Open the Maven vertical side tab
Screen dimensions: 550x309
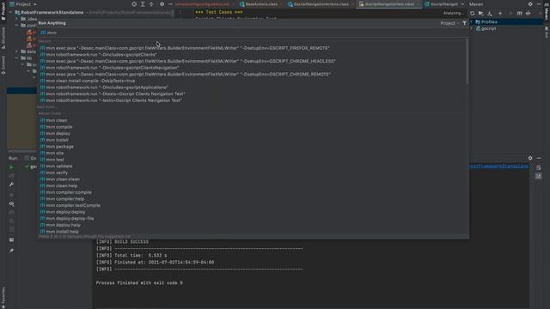click(x=547, y=11)
